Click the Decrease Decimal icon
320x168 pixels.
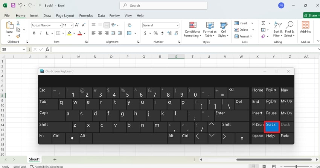click(176, 33)
